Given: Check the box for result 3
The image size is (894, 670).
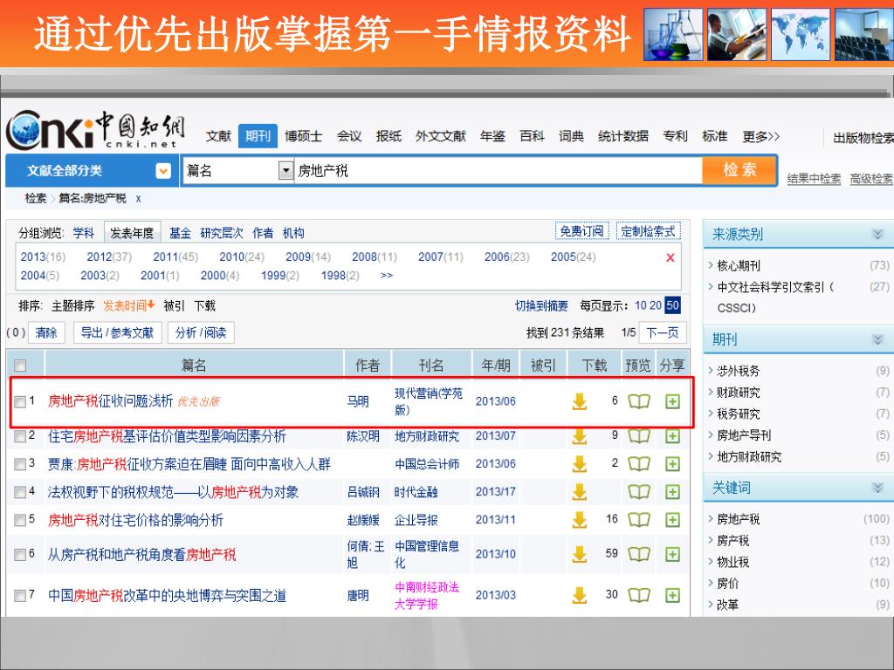Looking at the screenshot, I should point(20,464).
